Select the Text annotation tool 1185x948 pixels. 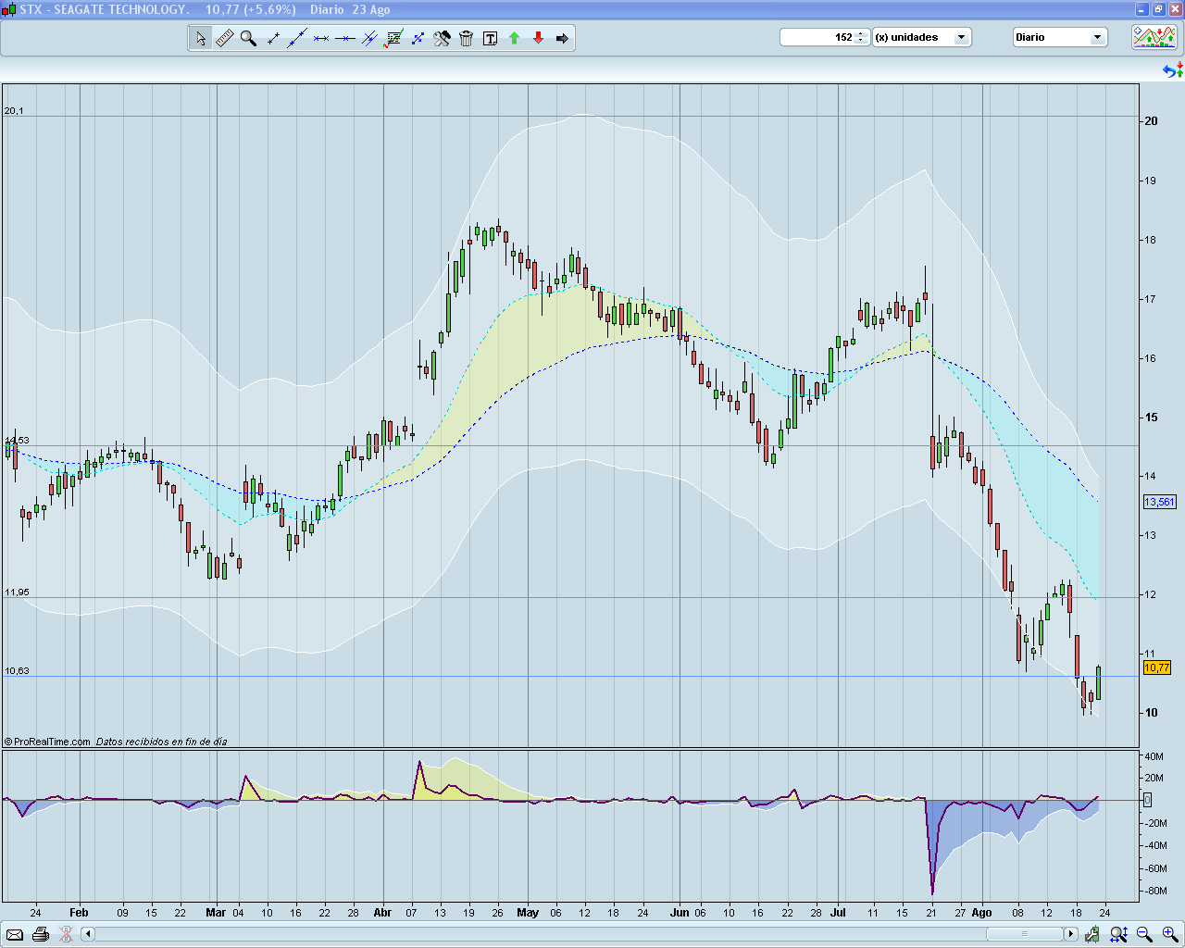[490, 38]
